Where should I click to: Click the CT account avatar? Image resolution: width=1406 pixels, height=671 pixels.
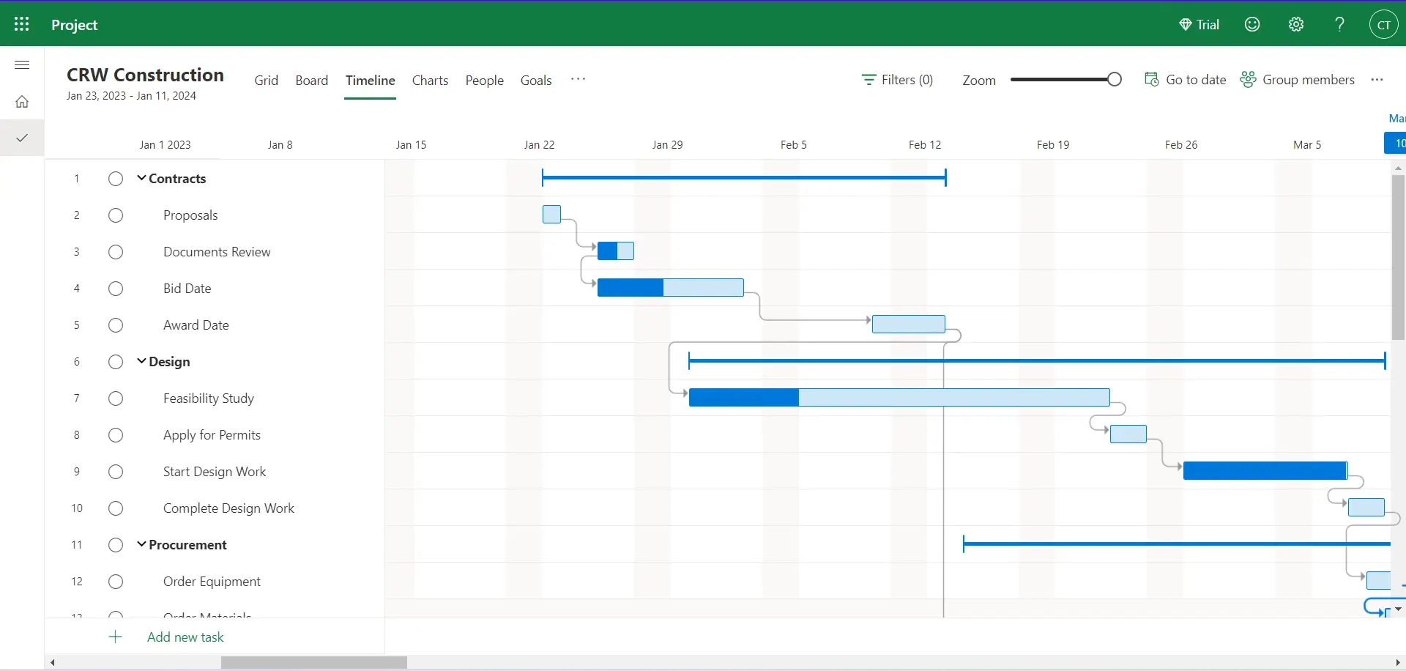(1384, 23)
